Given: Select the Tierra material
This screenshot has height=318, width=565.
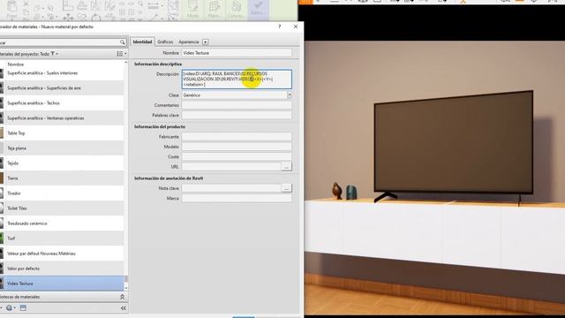Looking at the screenshot, I should [62, 178].
